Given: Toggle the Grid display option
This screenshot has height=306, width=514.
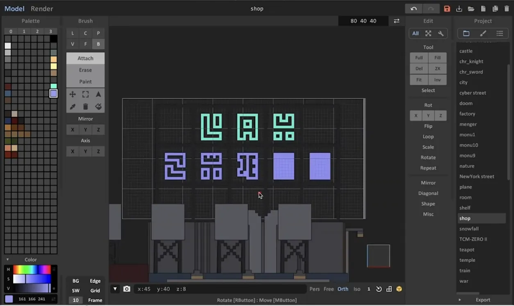Looking at the screenshot, I should [95, 290].
